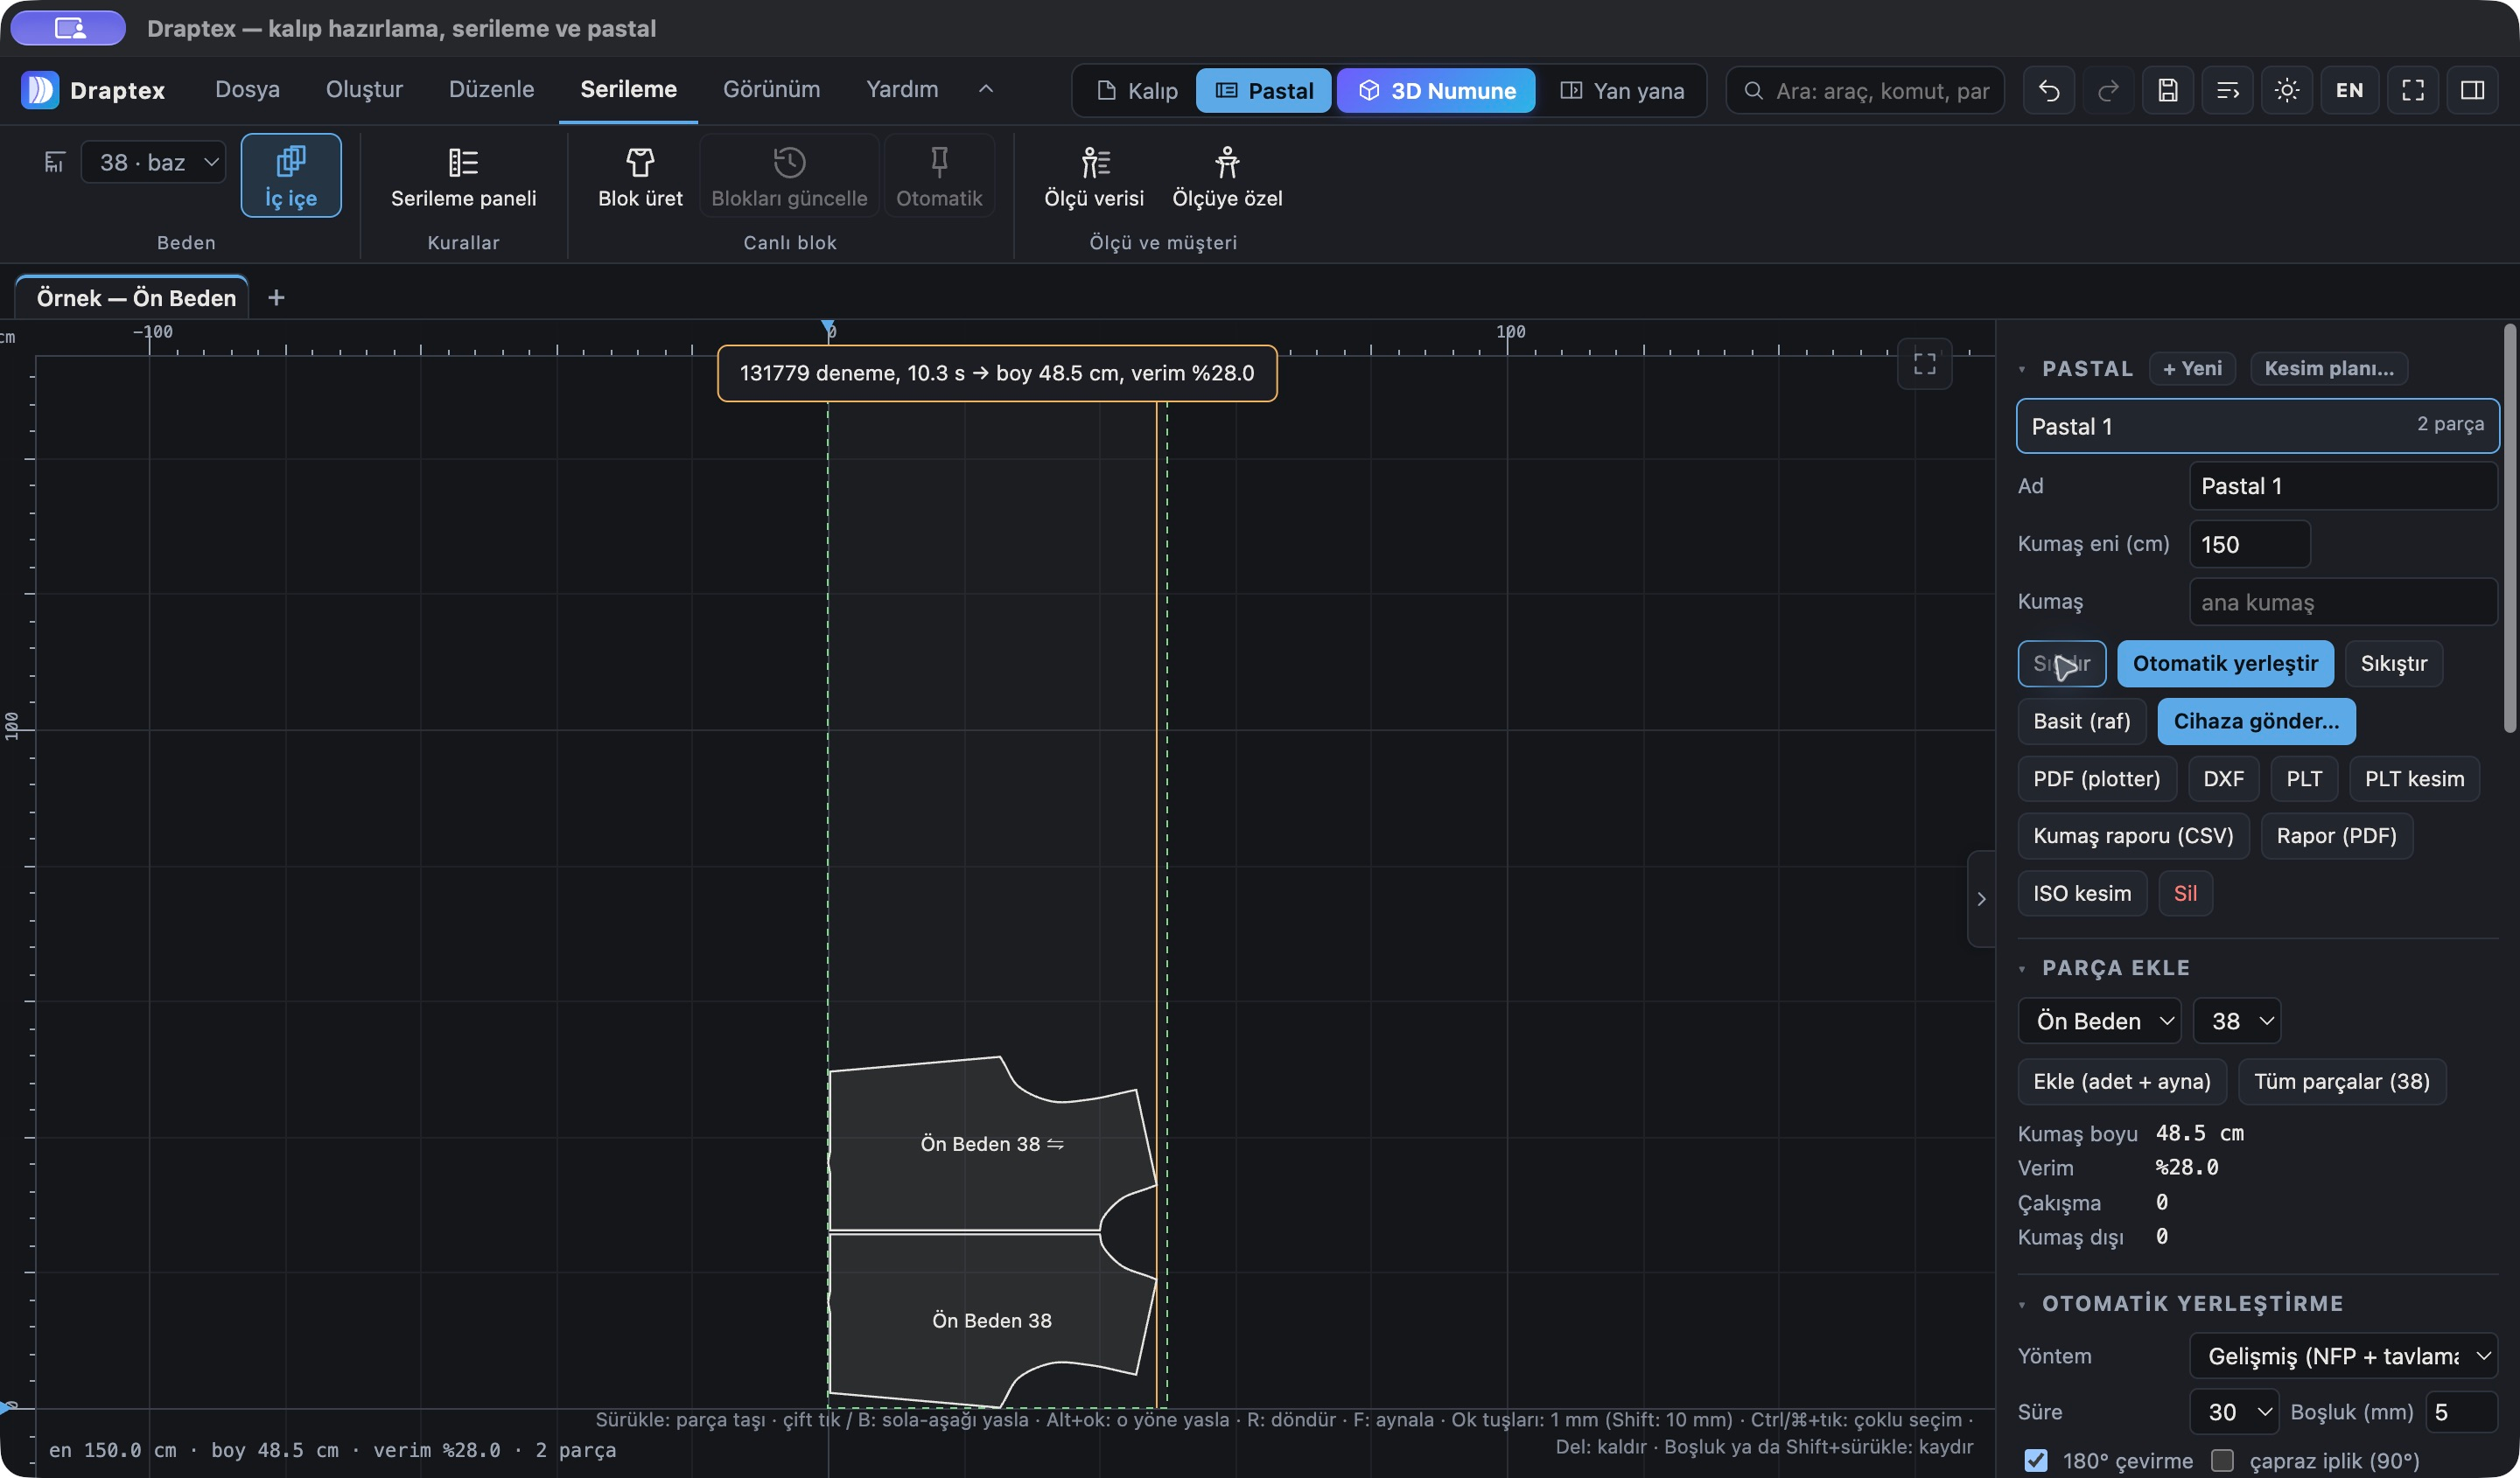Enter fullscreen from the top toolbar
The height and width of the screenshot is (1478, 2520).
pos(2413,90)
